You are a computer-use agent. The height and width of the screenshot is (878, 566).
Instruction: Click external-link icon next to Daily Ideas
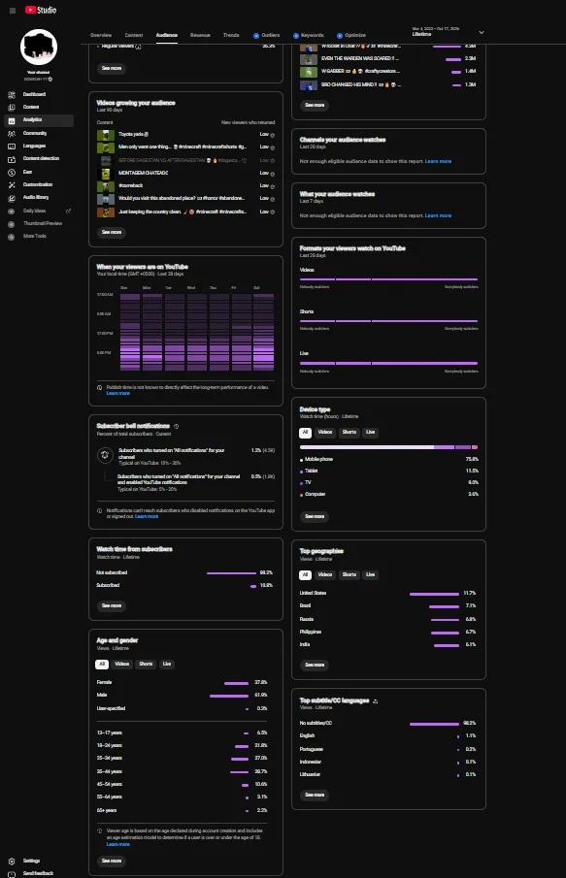pos(68,211)
